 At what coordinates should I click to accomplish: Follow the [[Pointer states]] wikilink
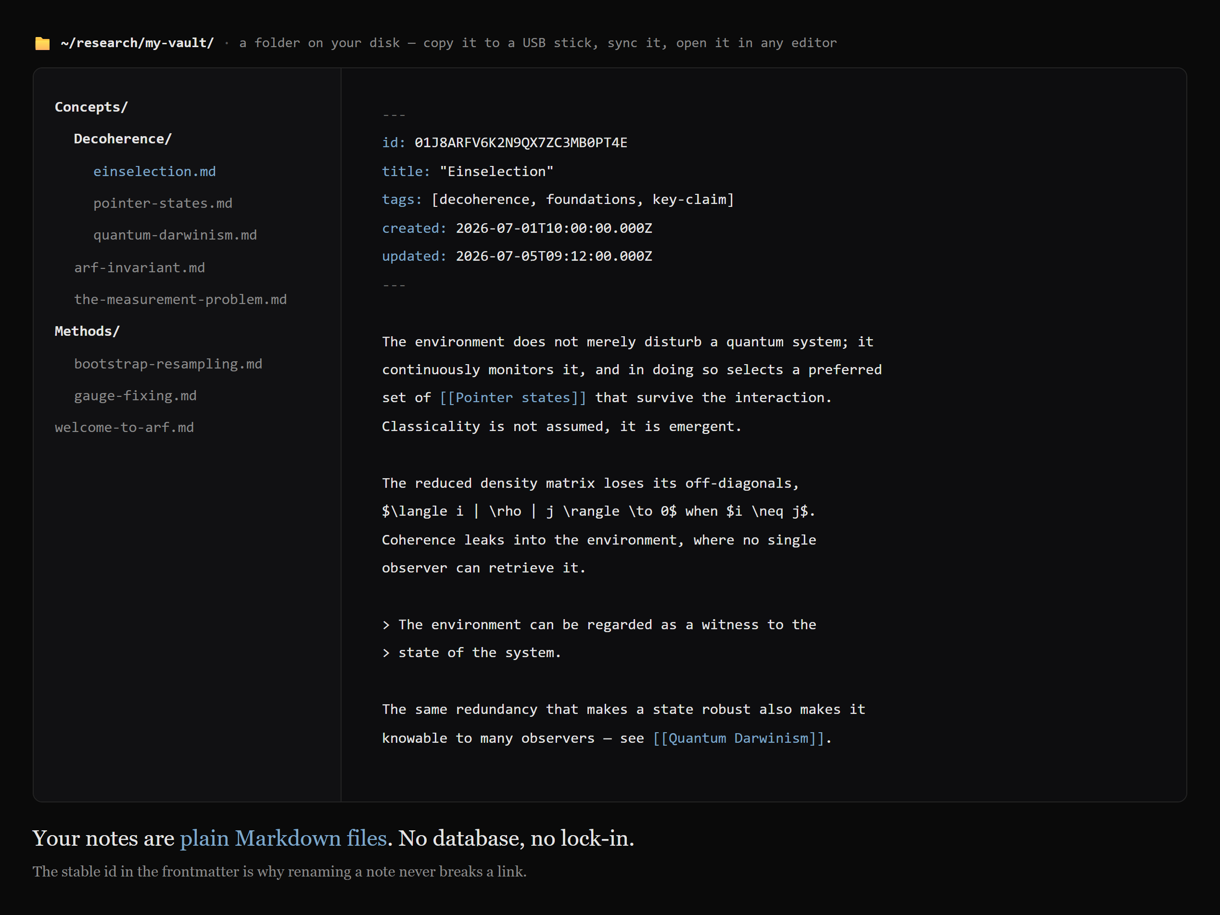(x=513, y=398)
